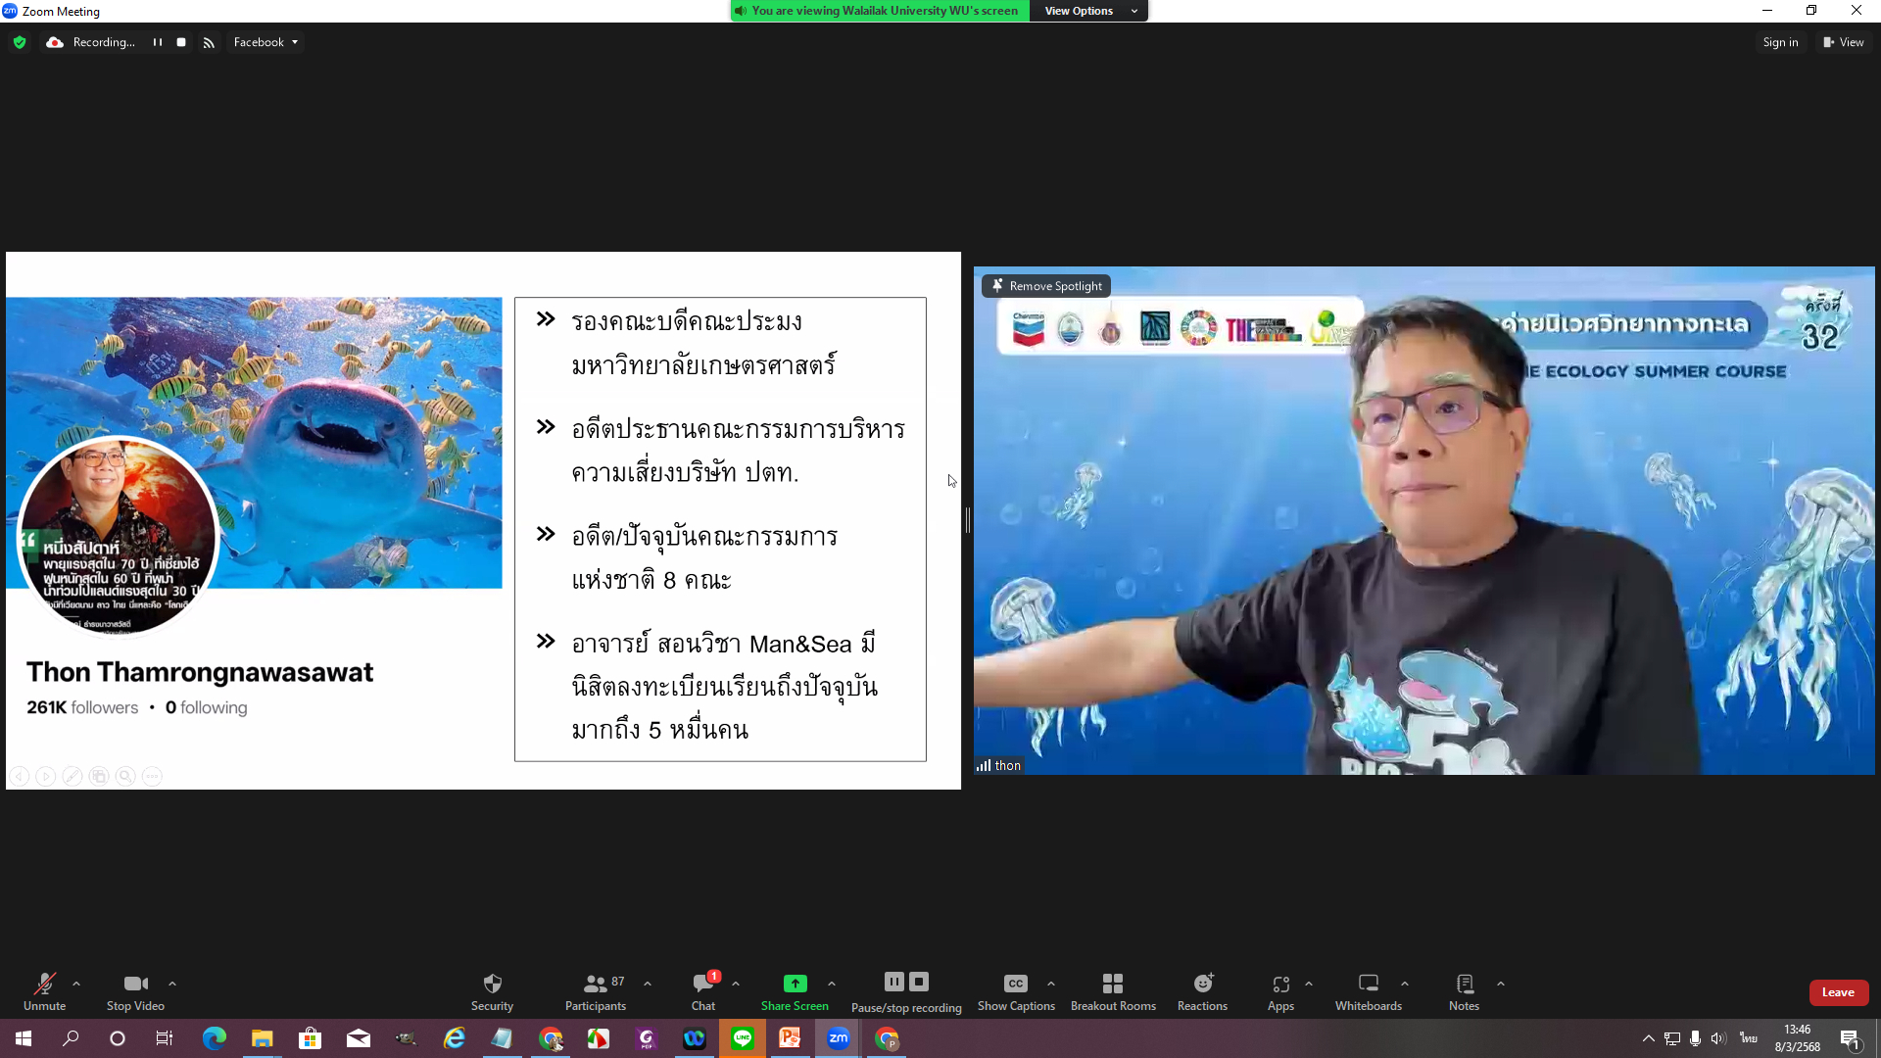The width and height of the screenshot is (1881, 1058).
Task: Pause the recording from top bar
Action: coord(157,42)
